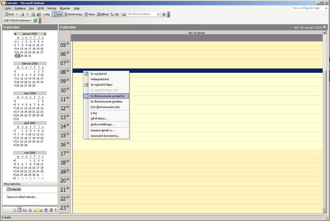Open Tasks via navigation pane icon

pos(30,210)
